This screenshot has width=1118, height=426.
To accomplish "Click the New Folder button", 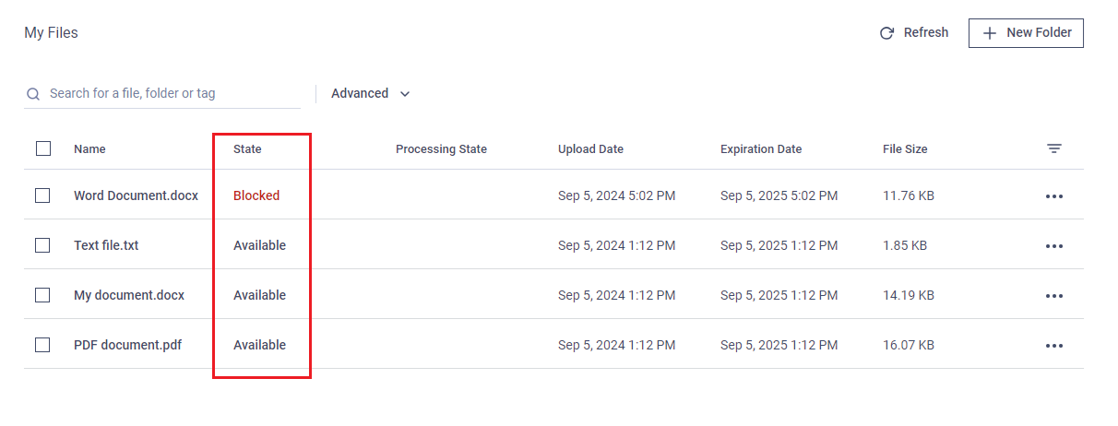I will point(1026,33).
